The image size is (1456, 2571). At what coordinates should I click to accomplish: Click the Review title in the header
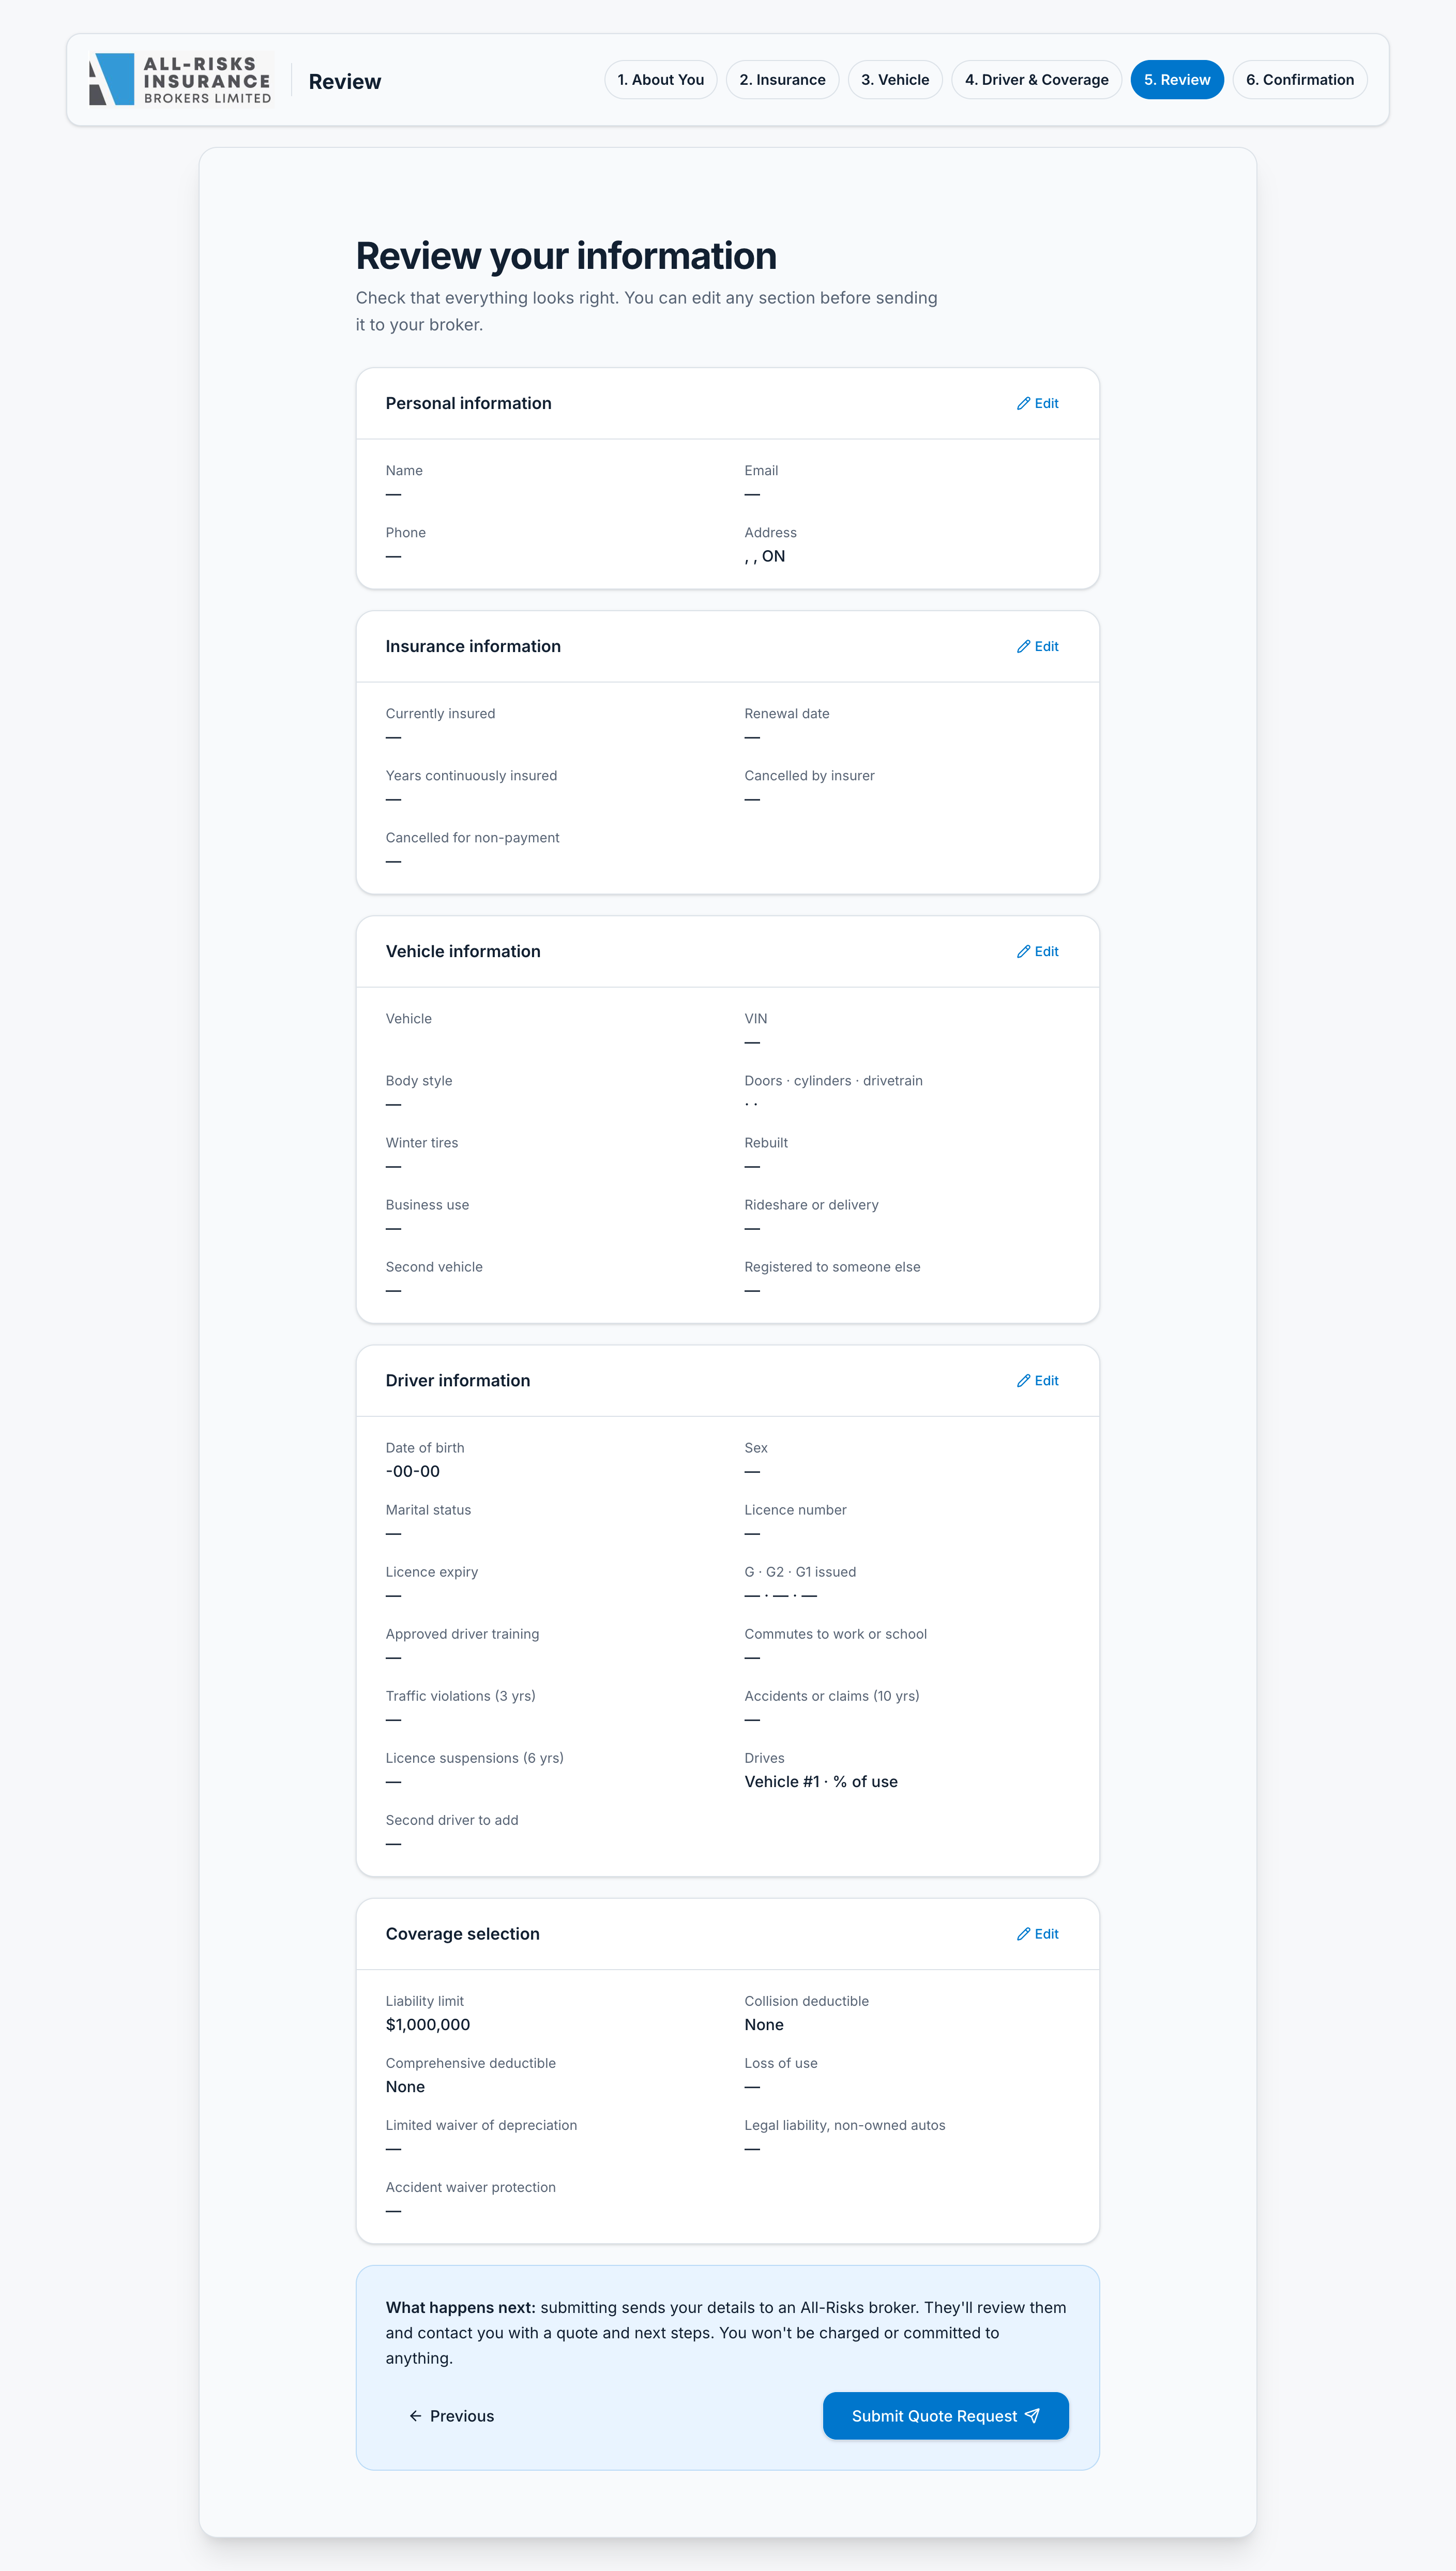(x=344, y=81)
